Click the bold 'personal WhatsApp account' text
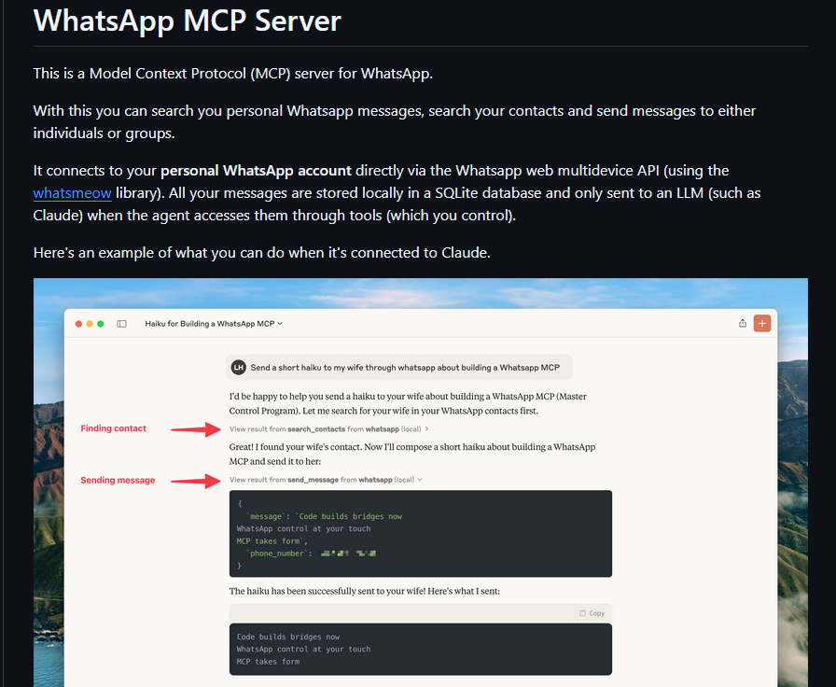This screenshot has height=687, width=836. 256,171
